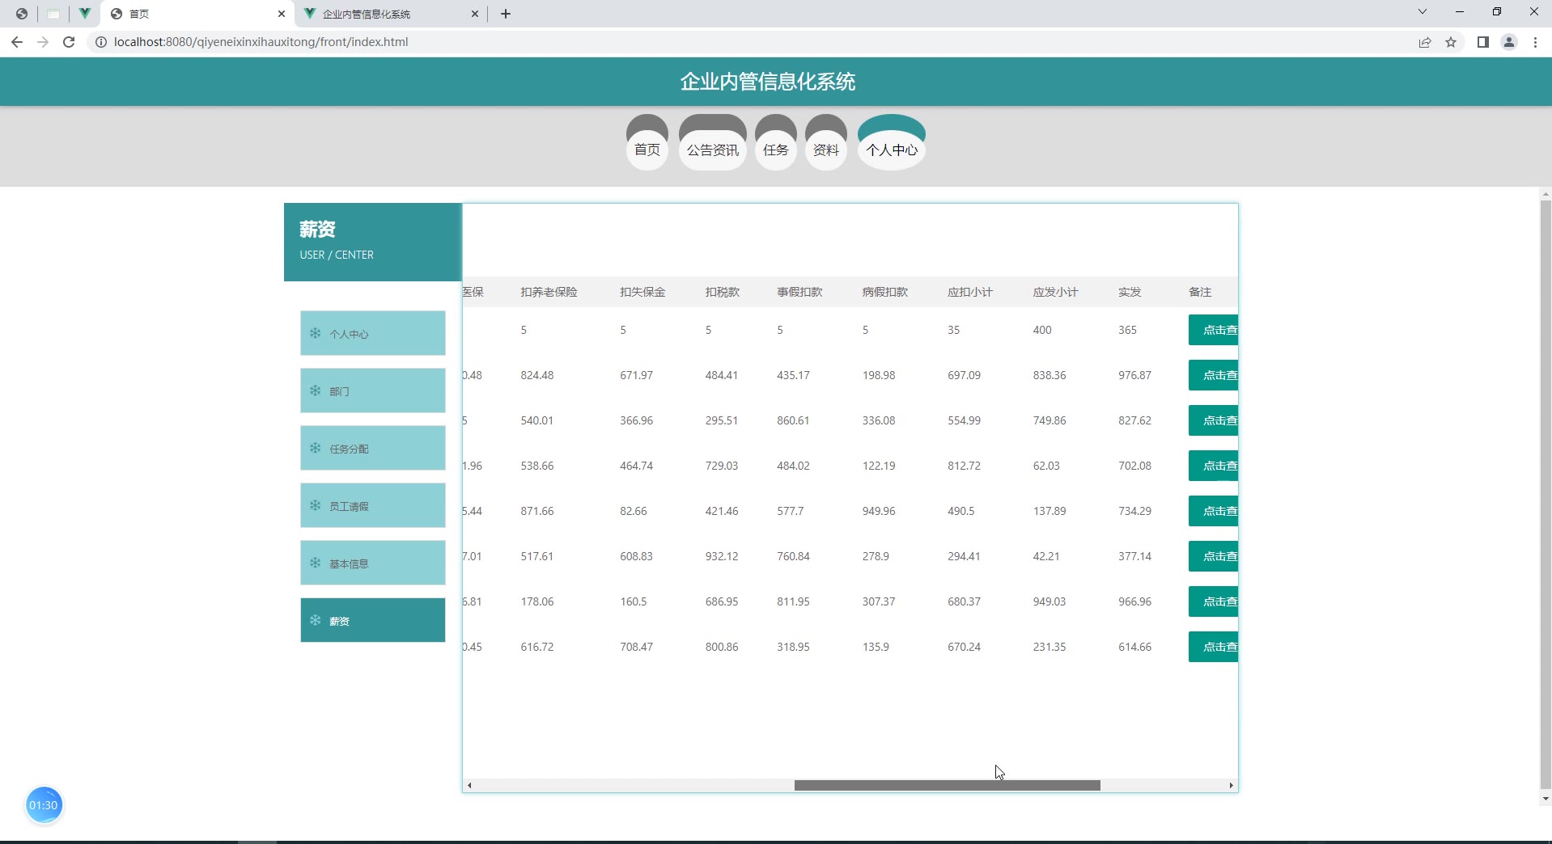Viewport: 1552px width, 844px height.
Task: Select 部门 in the sidebar menu
Action: click(373, 391)
